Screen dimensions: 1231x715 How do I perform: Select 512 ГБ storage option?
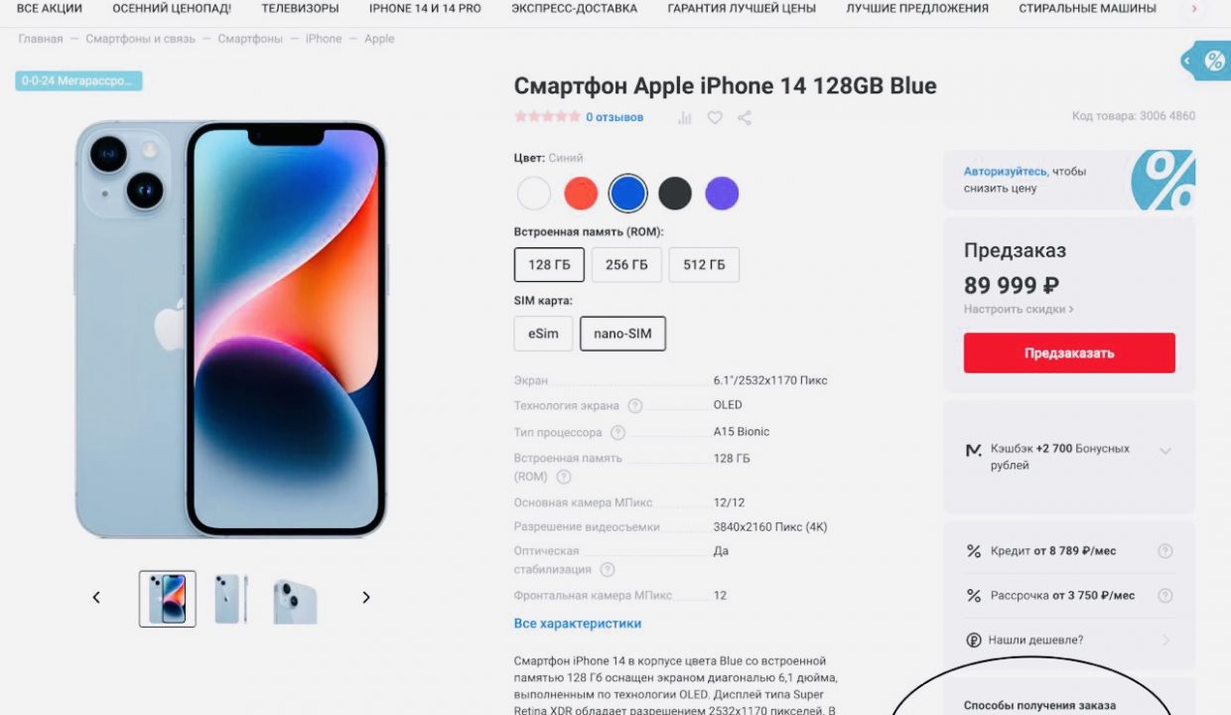click(x=704, y=265)
